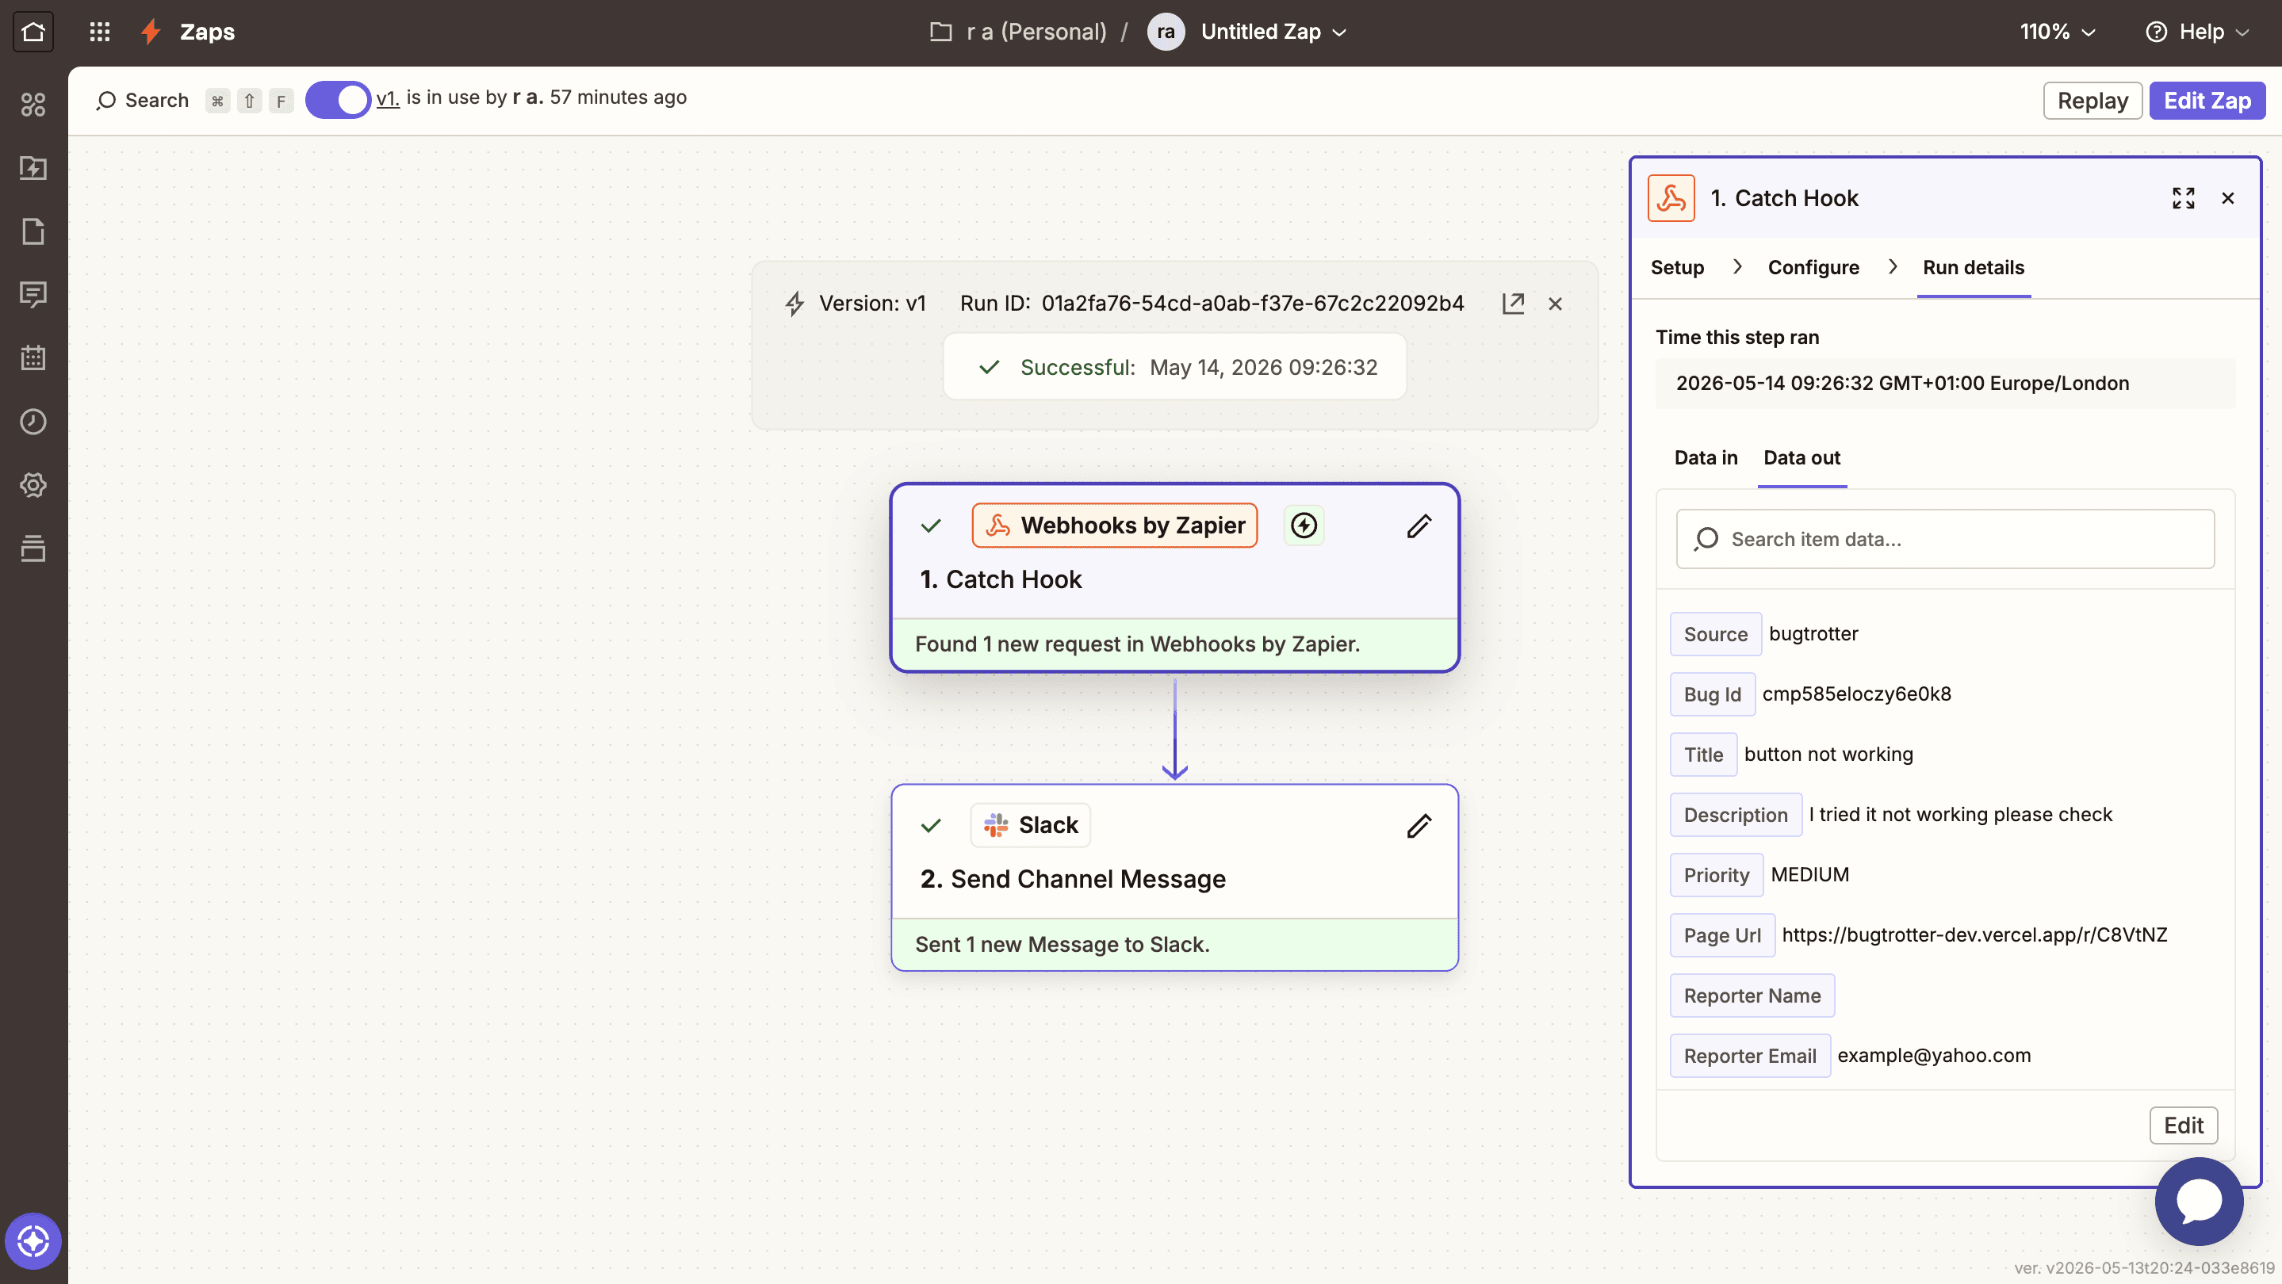Go to the home icon
The width and height of the screenshot is (2282, 1284).
point(33,32)
